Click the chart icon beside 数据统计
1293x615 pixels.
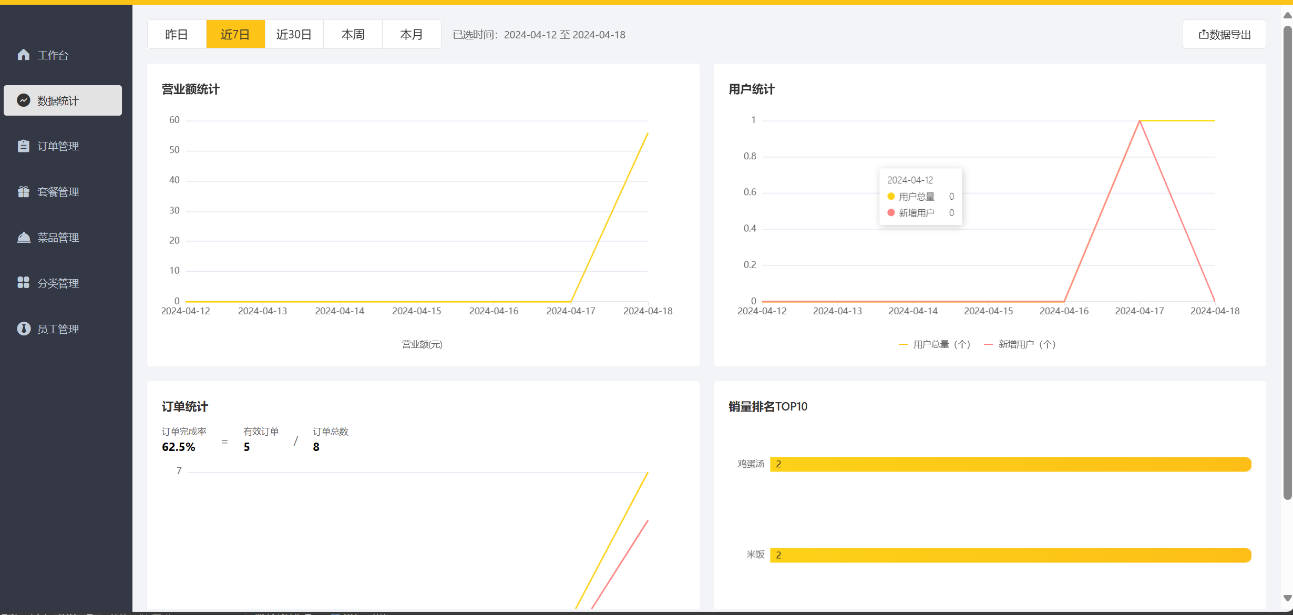(x=24, y=100)
